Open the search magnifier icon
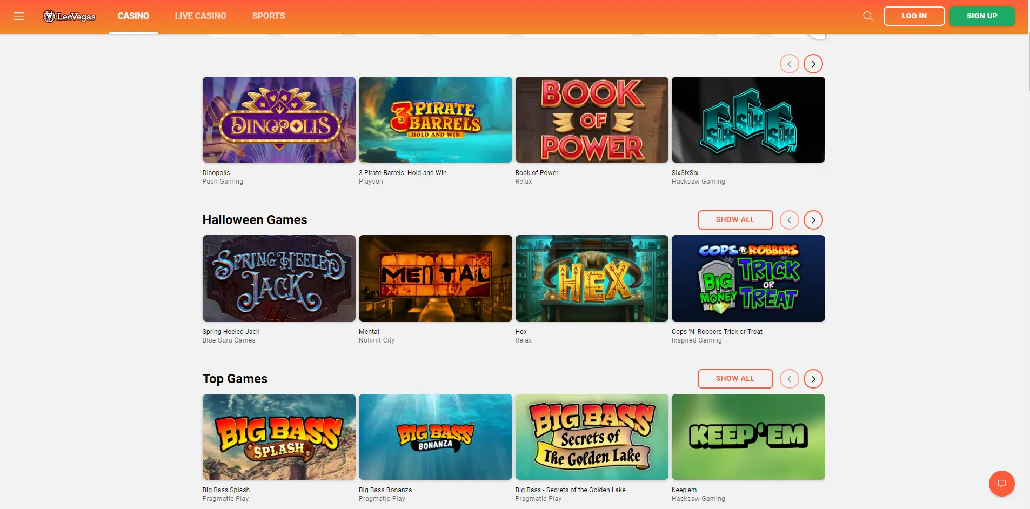1030x509 pixels. (x=867, y=16)
